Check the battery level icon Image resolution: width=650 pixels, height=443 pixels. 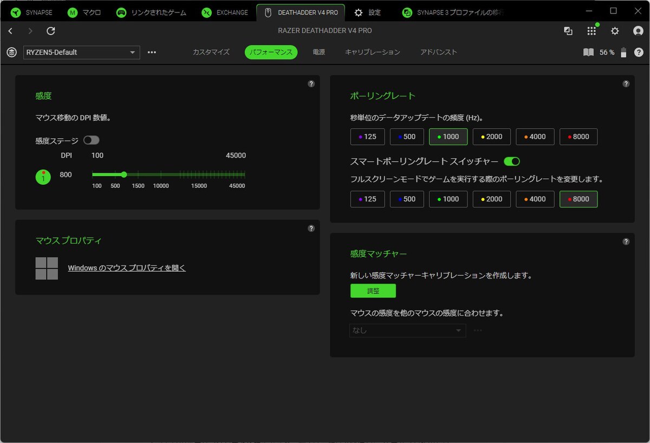coord(623,53)
